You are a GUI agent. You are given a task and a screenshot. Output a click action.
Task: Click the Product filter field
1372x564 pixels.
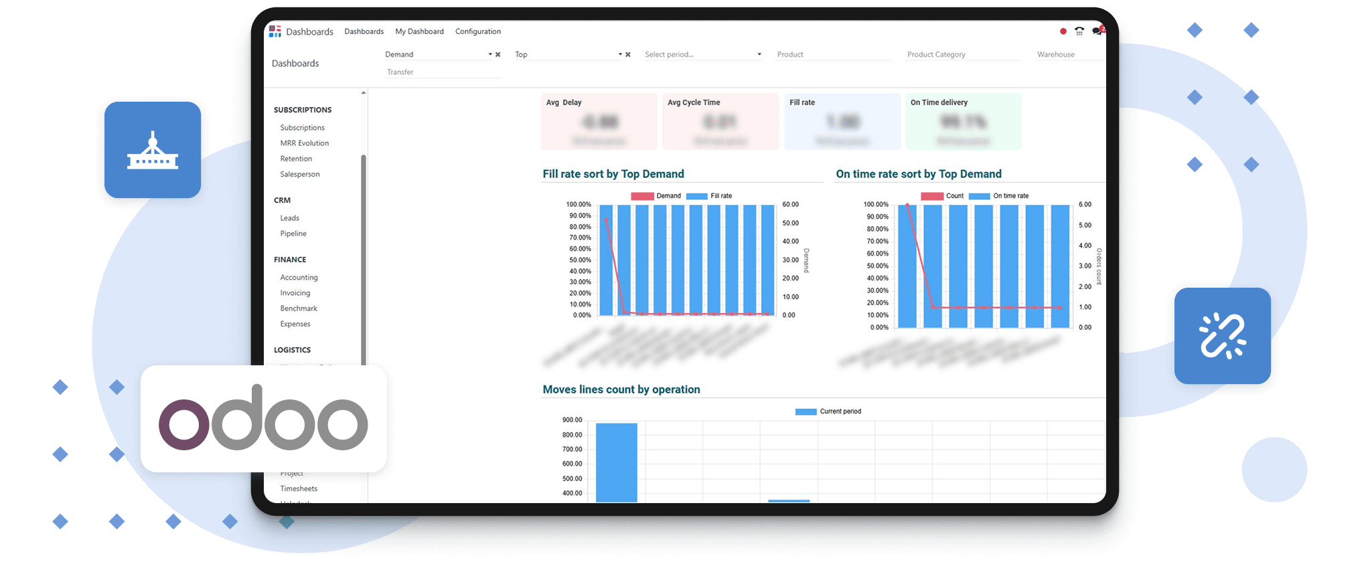[x=833, y=55]
